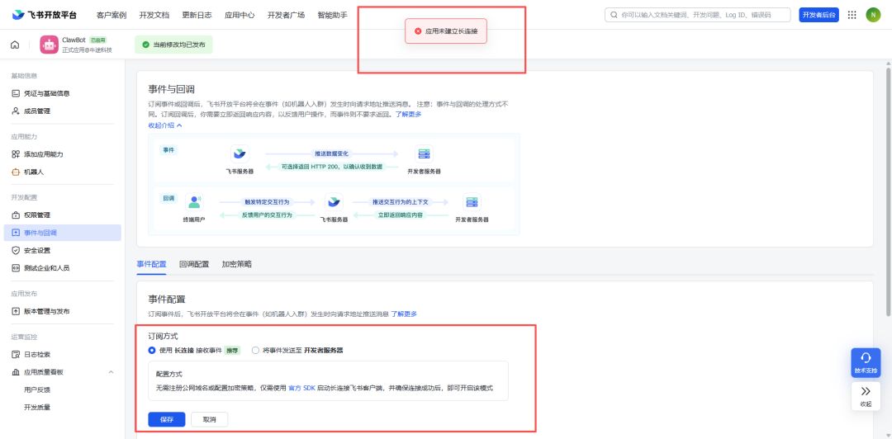Click the 触发特定交互行为 label
This screenshot has height=439, width=892.
click(267, 202)
